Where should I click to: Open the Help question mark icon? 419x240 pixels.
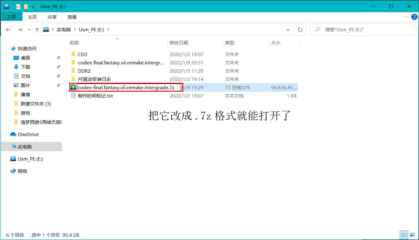[x=414, y=17]
